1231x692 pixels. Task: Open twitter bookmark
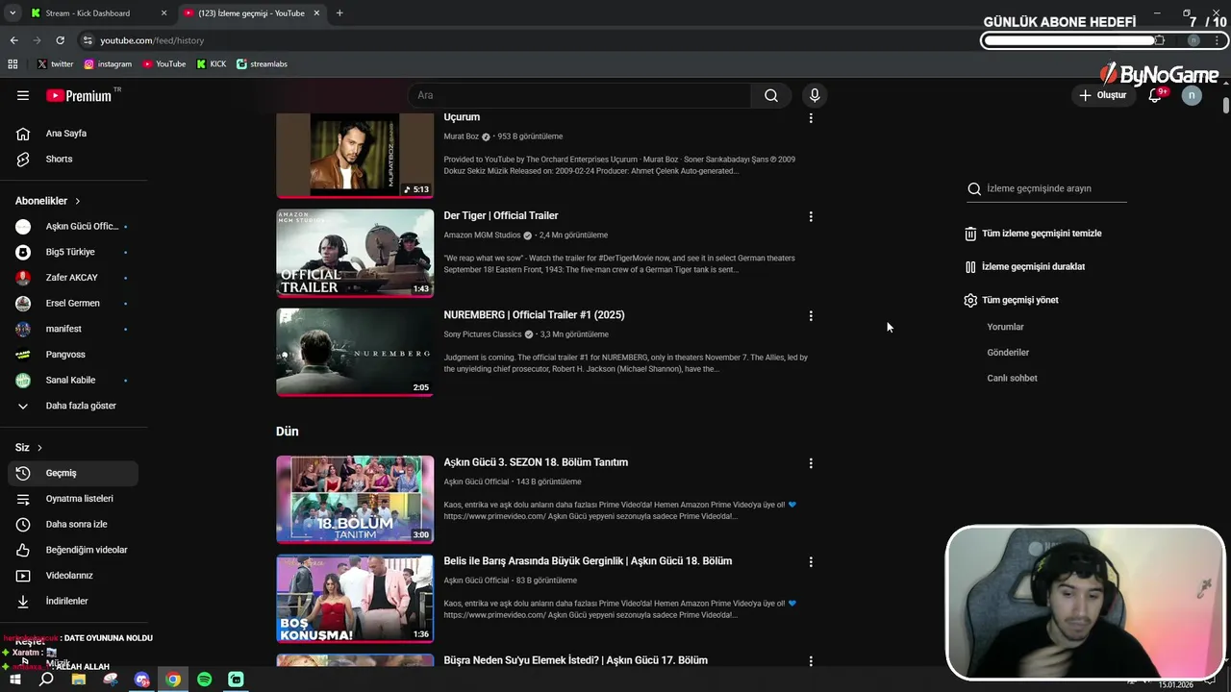[x=55, y=64]
